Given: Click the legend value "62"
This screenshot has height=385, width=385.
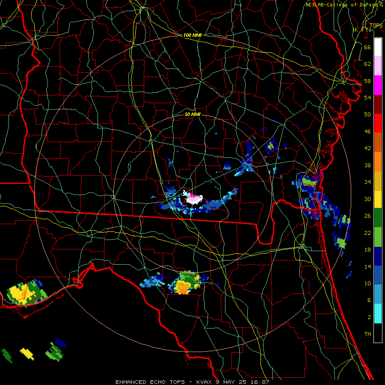Looking at the screenshot, I should pos(367,64).
